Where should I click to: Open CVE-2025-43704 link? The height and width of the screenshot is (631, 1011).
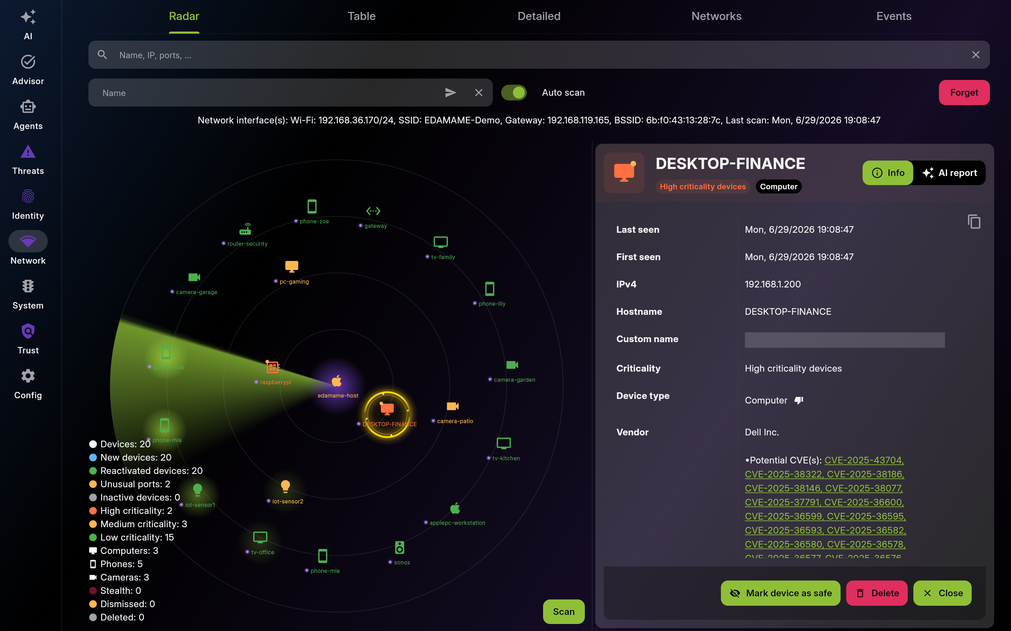[x=864, y=460]
